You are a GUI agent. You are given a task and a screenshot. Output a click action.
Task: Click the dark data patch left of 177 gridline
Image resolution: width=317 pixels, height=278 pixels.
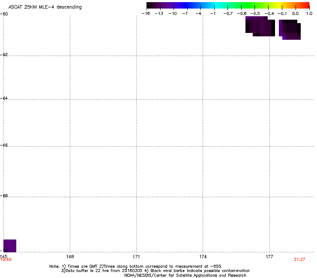[x=260, y=26]
